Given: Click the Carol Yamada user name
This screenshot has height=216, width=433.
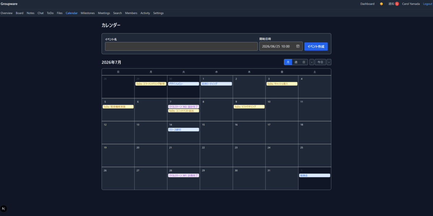Looking at the screenshot, I should click(411, 4).
